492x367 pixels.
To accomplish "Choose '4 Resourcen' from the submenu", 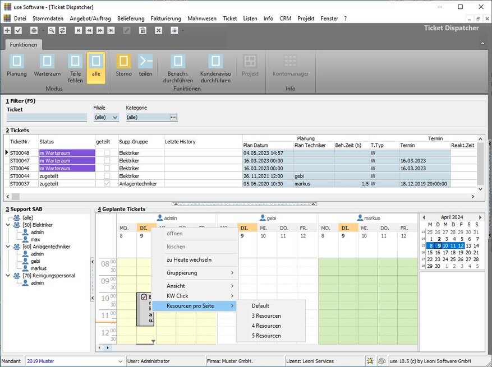I will pyautogui.click(x=266, y=326).
